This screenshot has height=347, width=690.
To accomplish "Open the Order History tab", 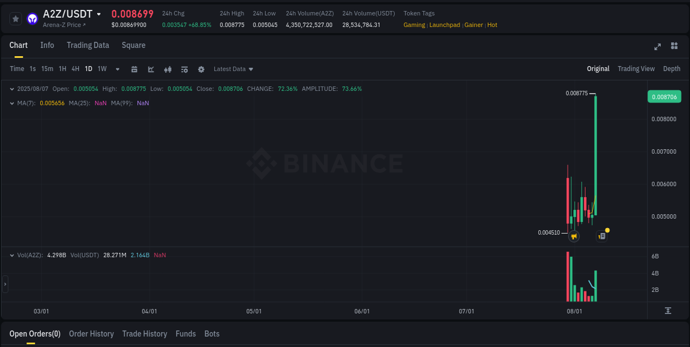I will [91, 334].
